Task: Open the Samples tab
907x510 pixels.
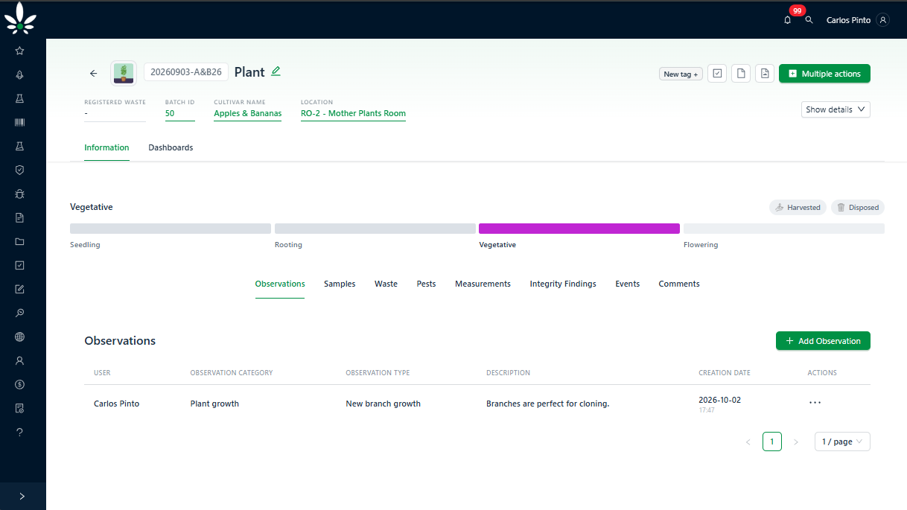Action: 340,284
